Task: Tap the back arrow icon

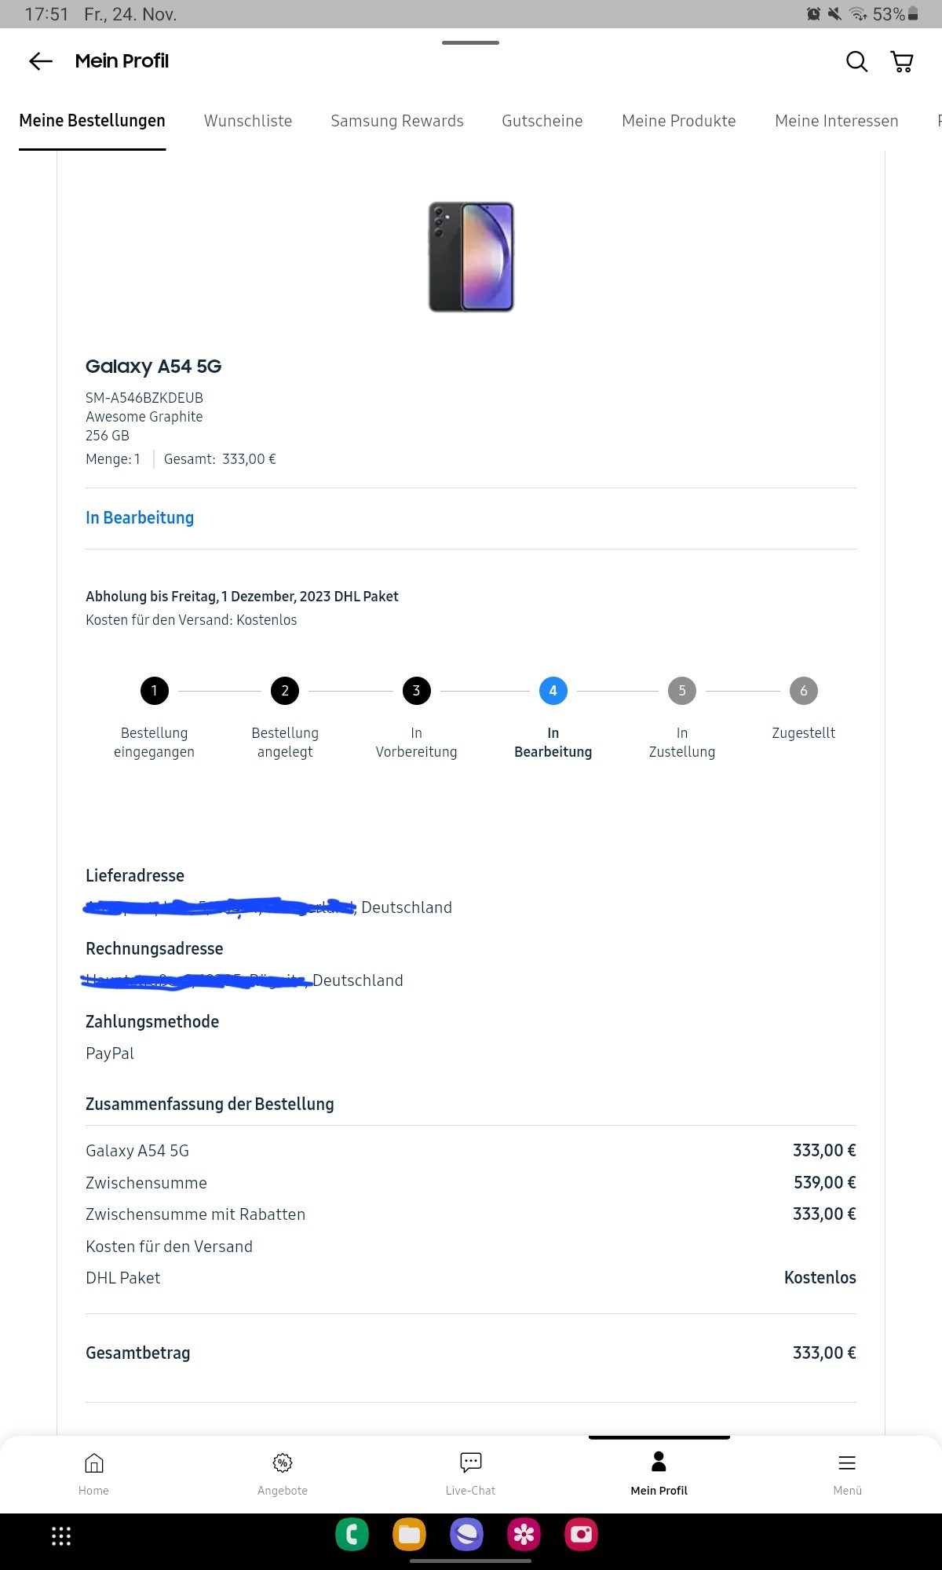Action: tap(41, 61)
